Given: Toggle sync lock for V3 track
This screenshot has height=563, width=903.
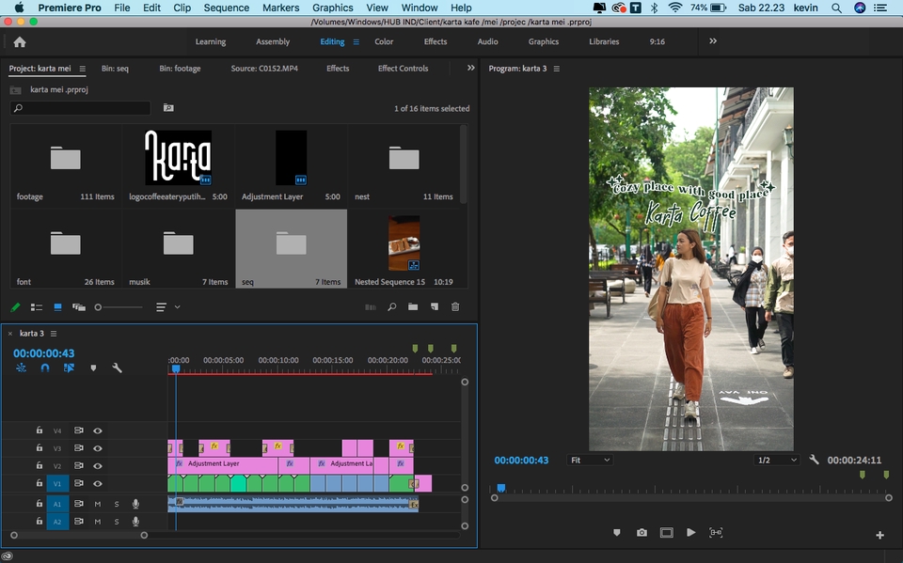Looking at the screenshot, I should coord(79,448).
